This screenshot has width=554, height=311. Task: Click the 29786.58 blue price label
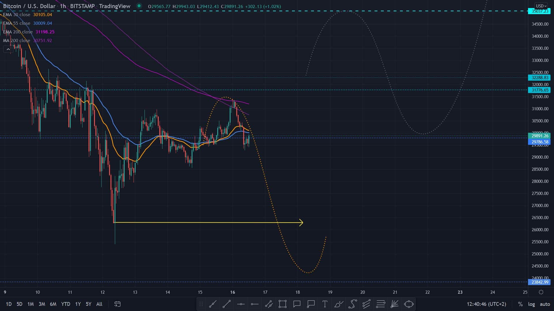pyautogui.click(x=539, y=142)
